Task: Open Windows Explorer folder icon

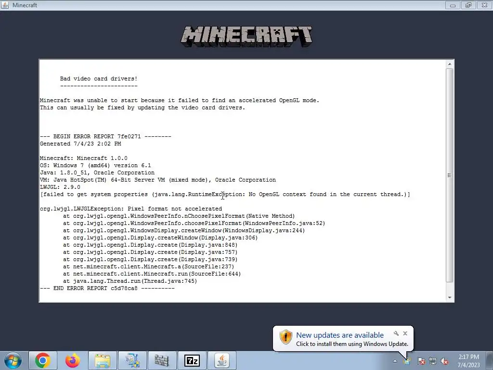Action: pyautogui.click(x=103, y=360)
